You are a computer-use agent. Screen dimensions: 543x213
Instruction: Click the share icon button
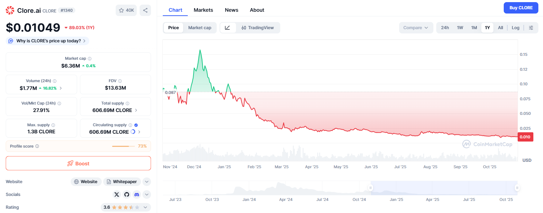[x=145, y=10]
